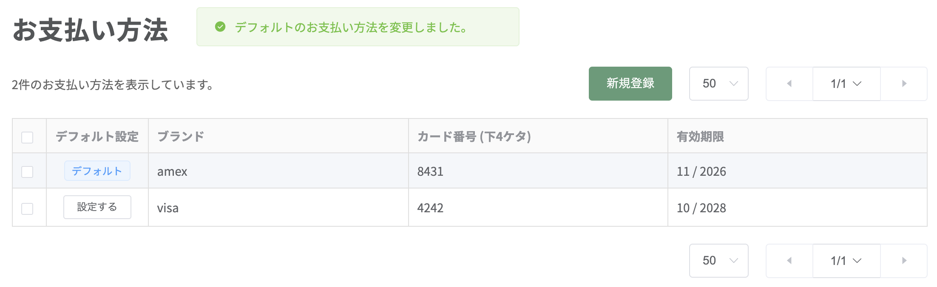Screen dimensions: 937x287
Task: Go to previous page in bottom pagination
Action: point(789,261)
